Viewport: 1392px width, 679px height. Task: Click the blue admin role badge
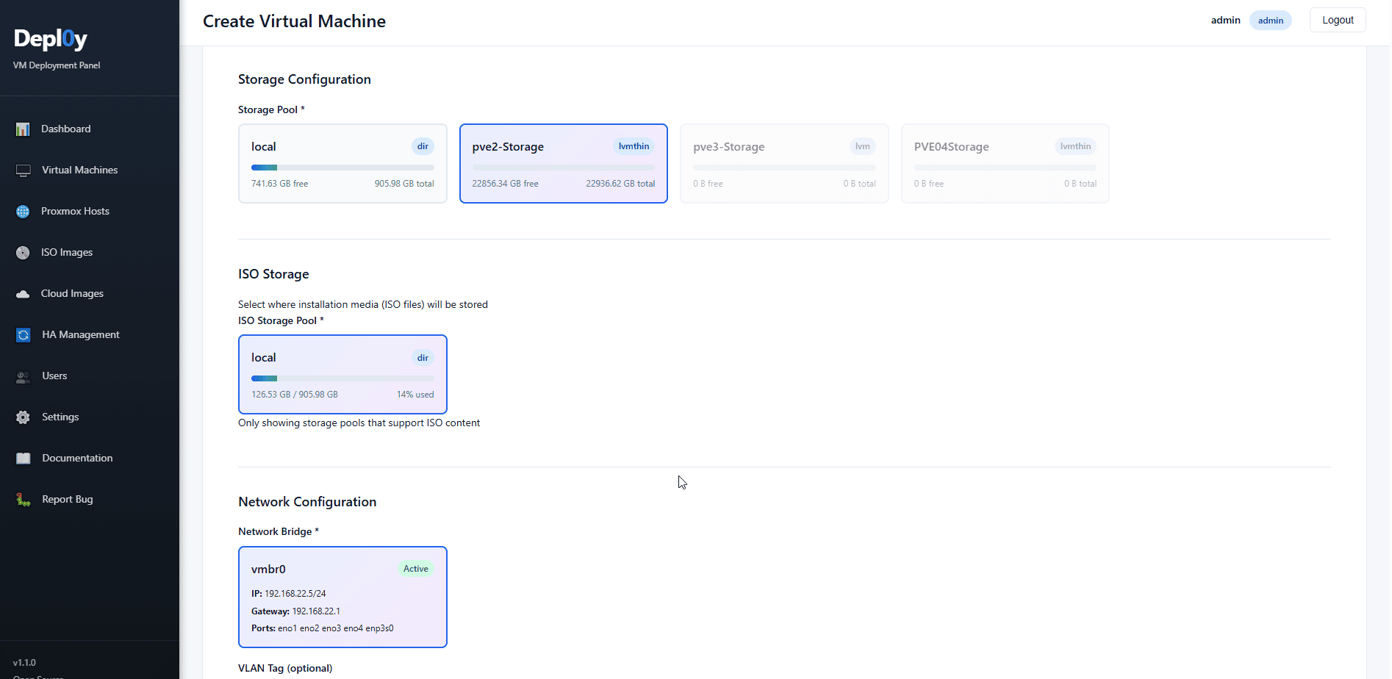[1270, 21]
